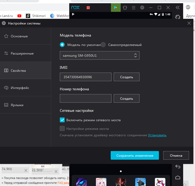Click the red alert icon in Nox
195x186 pixels.
point(88,8)
